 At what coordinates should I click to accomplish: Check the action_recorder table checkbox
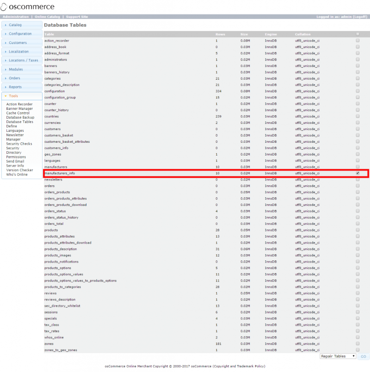[358, 41]
